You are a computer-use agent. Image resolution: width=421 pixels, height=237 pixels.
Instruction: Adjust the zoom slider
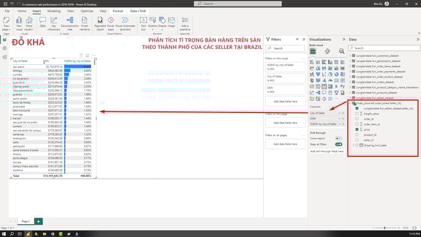click(x=385, y=228)
